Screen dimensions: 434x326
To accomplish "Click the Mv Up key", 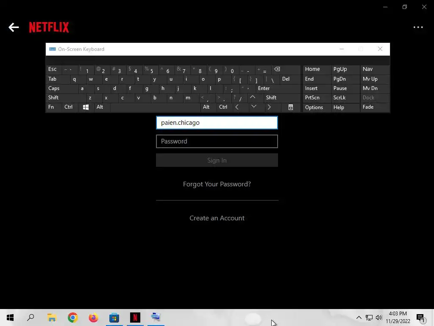I will 375,79.
